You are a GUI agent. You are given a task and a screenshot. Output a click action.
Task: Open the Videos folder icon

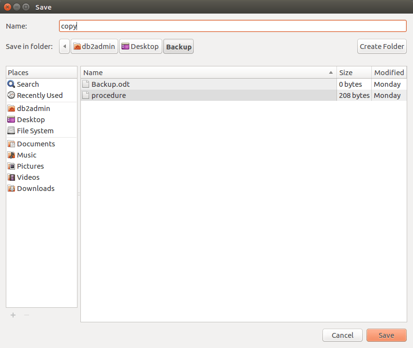tap(12, 177)
